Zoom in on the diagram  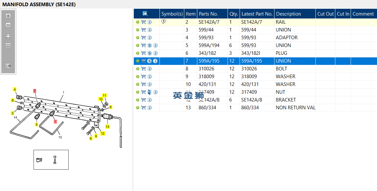click(x=8, y=16)
